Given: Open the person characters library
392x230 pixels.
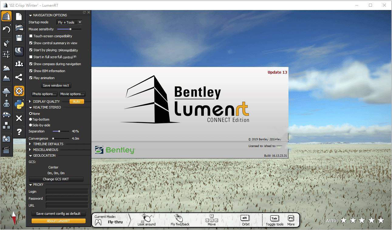Looking at the screenshot, I should click(6, 103).
